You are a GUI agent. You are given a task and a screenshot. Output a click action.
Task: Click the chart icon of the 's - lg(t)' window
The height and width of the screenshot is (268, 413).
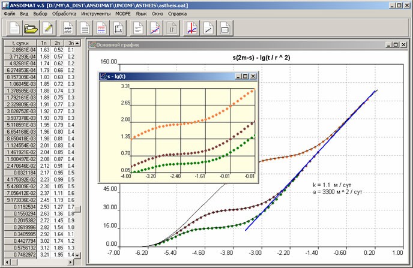(103, 76)
